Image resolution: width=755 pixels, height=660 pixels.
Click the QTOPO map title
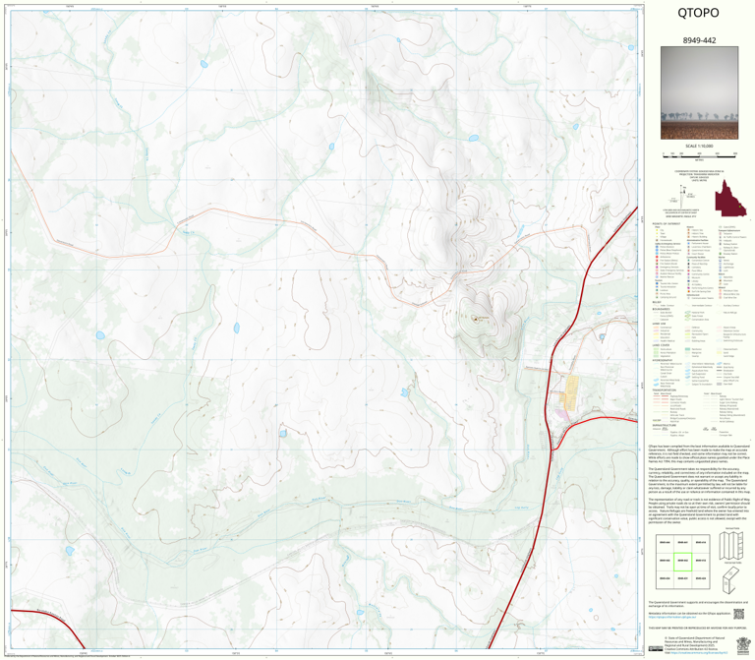[x=698, y=13]
